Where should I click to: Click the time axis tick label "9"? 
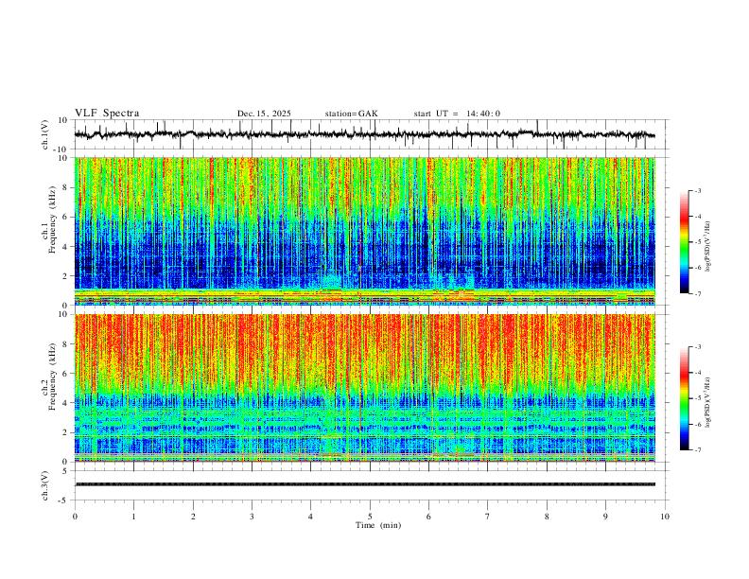coord(605,517)
